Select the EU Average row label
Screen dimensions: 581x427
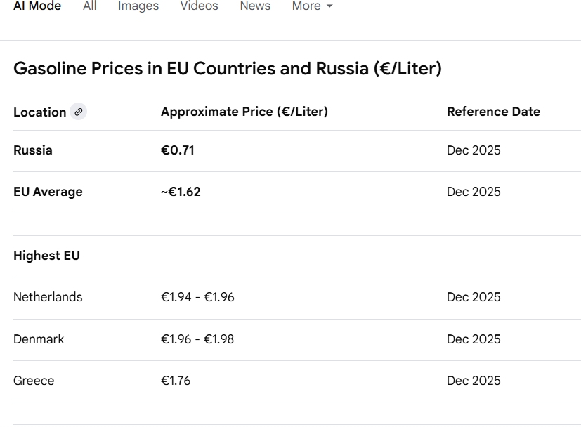pyautogui.click(x=48, y=192)
